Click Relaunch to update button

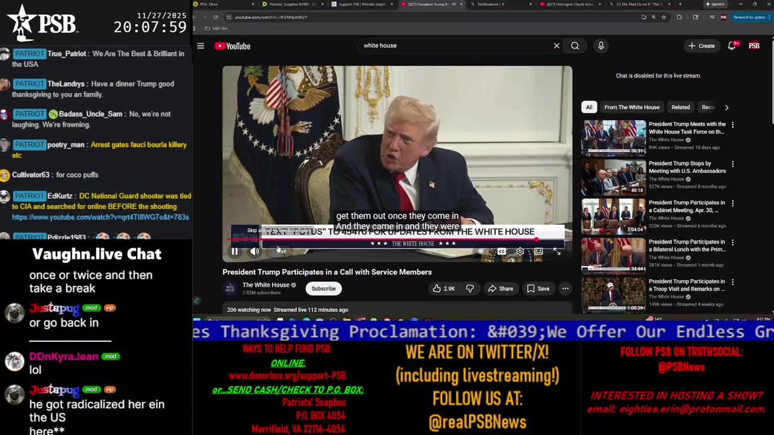pyautogui.click(x=749, y=17)
